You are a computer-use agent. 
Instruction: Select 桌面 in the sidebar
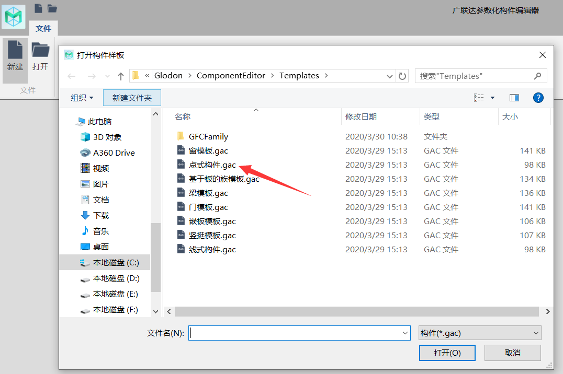tap(95, 247)
